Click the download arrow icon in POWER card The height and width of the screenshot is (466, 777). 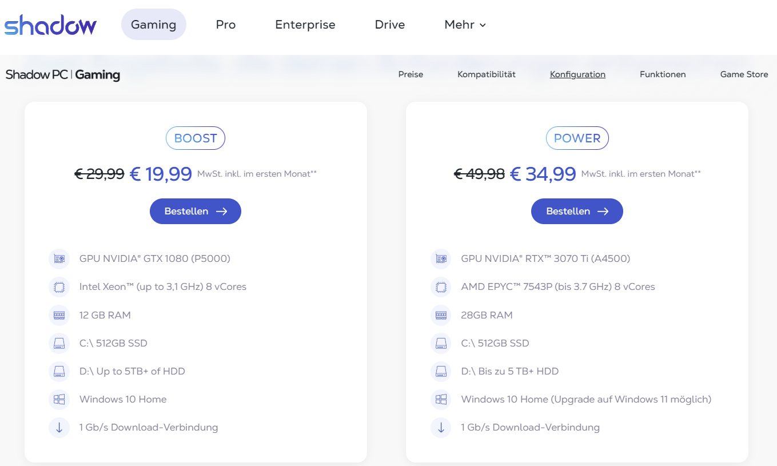(x=441, y=427)
